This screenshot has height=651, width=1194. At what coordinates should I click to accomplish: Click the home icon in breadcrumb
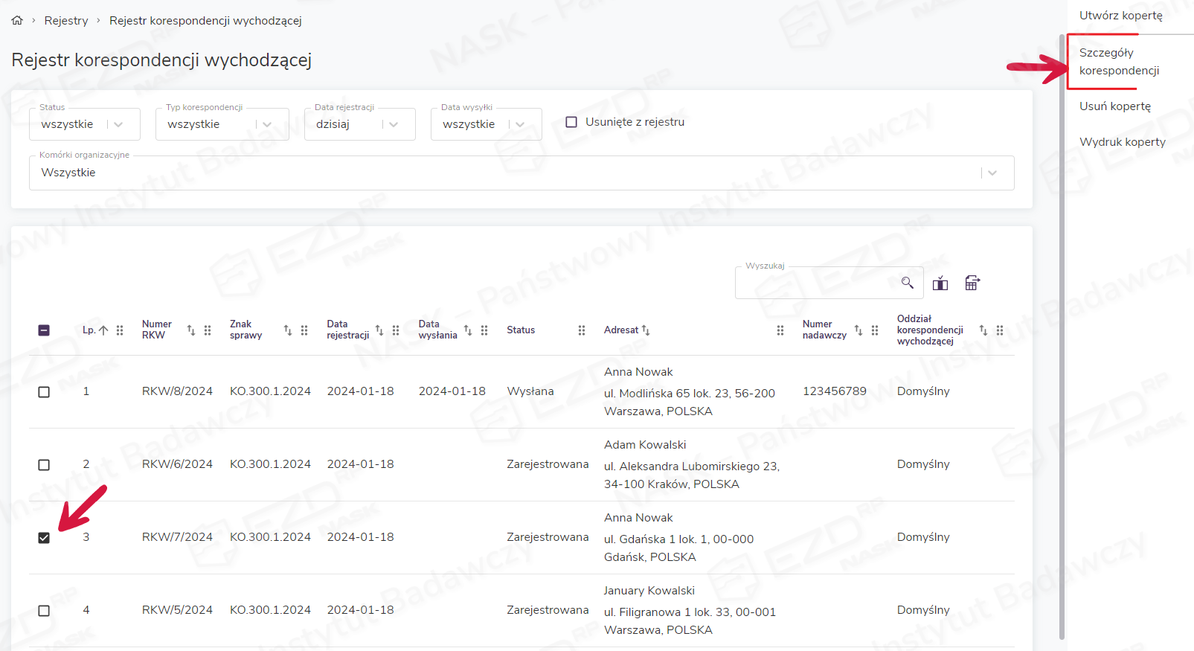tap(17, 21)
